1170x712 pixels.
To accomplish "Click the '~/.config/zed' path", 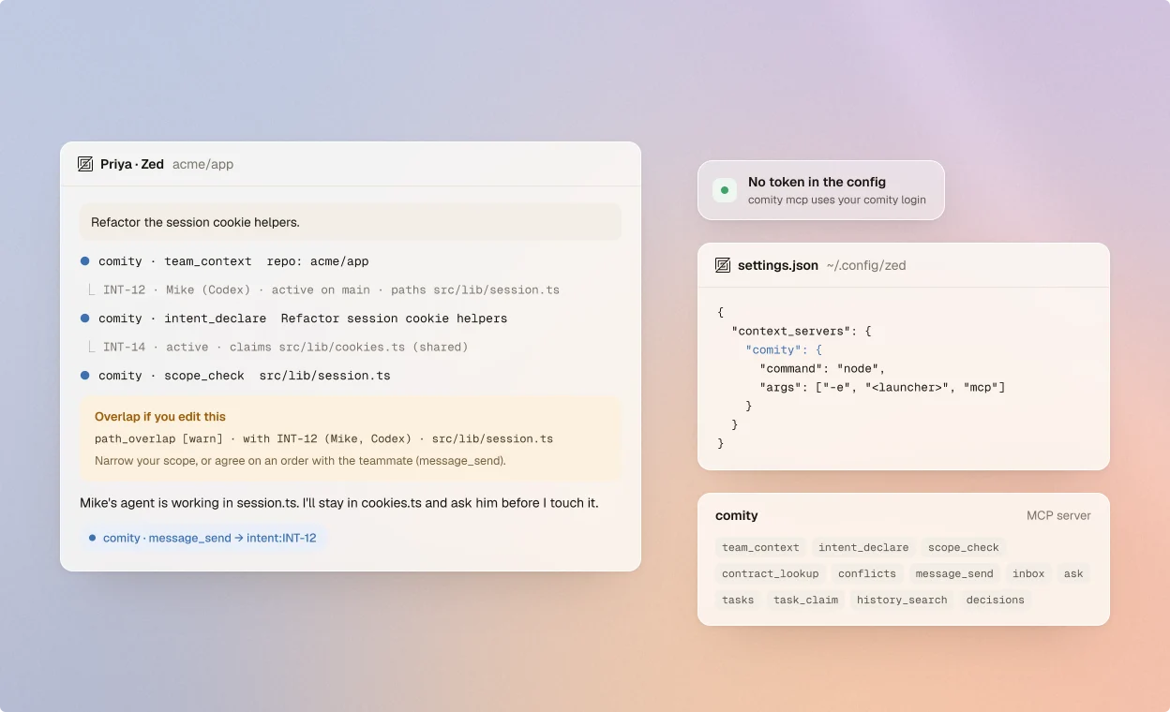I will click(x=866, y=265).
